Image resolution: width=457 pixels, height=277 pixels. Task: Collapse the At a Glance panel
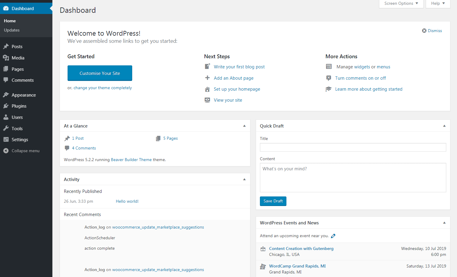244,126
